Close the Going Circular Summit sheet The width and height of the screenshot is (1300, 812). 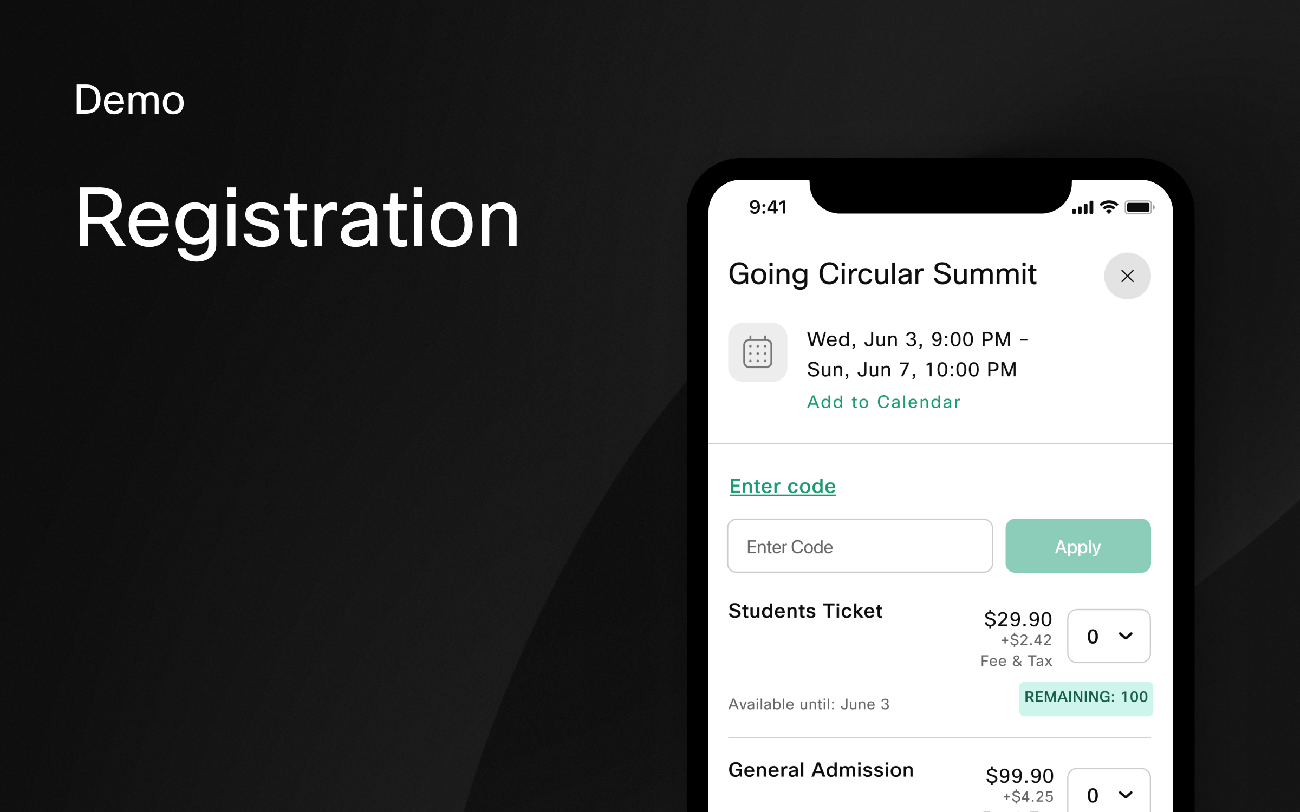tap(1127, 276)
